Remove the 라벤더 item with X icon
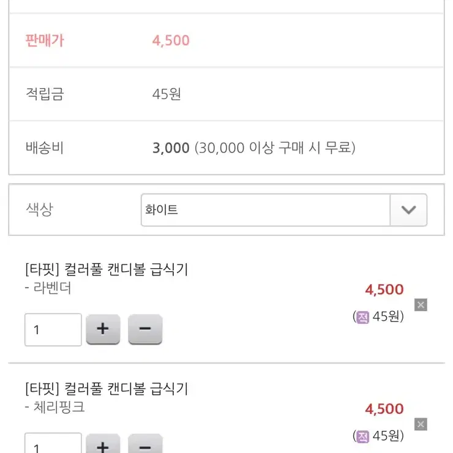Image resolution: width=453 pixels, height=453 pixels. coord(421,305)
